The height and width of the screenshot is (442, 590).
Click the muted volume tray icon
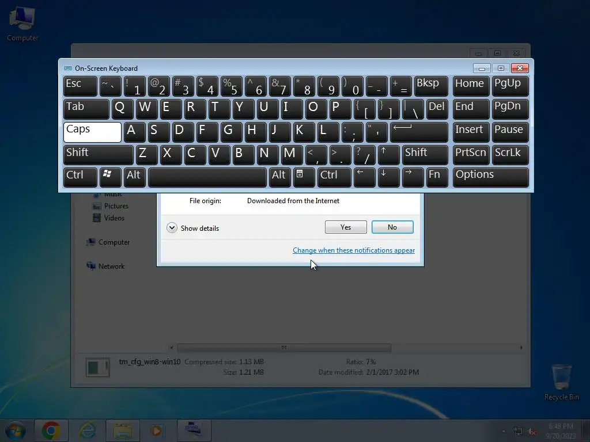(532, 432)
